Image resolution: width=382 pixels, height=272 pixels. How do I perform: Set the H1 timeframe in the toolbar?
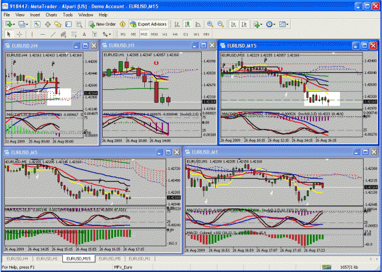tap(165, 34)
